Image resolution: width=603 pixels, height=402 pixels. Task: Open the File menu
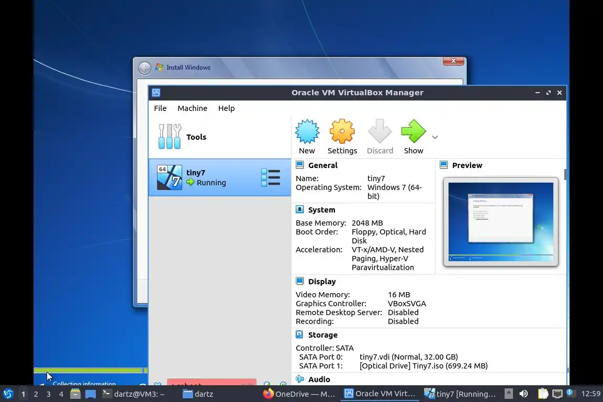160,108
